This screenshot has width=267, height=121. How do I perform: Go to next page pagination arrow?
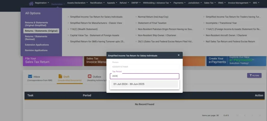pos(252,115)
